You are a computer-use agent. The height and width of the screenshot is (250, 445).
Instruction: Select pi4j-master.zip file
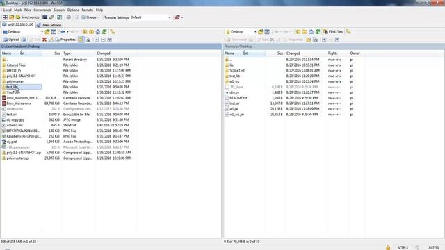tap(17, 158)
